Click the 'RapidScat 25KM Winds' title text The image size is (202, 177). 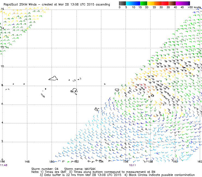20,5
